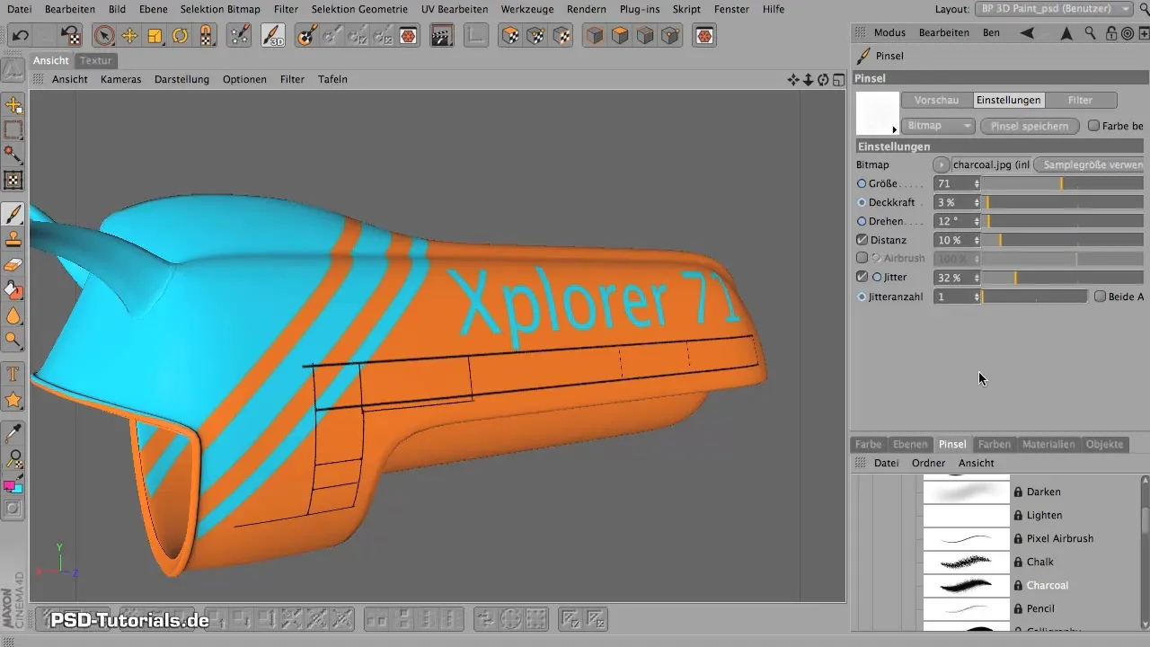Toggle the 3D Paint brush mode
Screen dimensions: 1150x647
[x=272, y=36]
